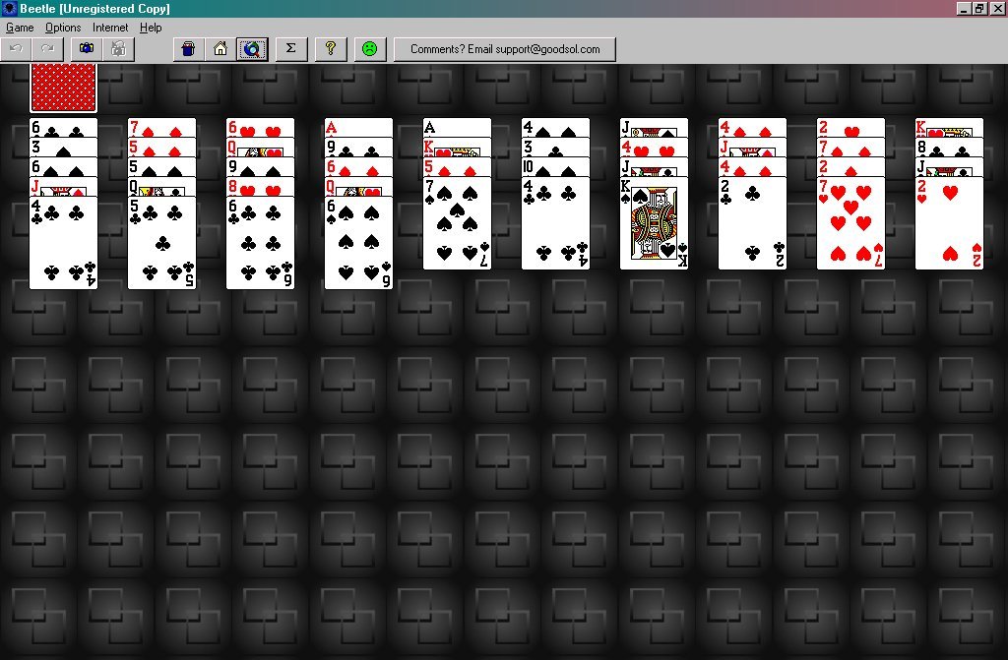Click the globe with magnifier icon
The height and width of the screenshot is (660, 1008).
pyautogui.click(x=252, y=48)
